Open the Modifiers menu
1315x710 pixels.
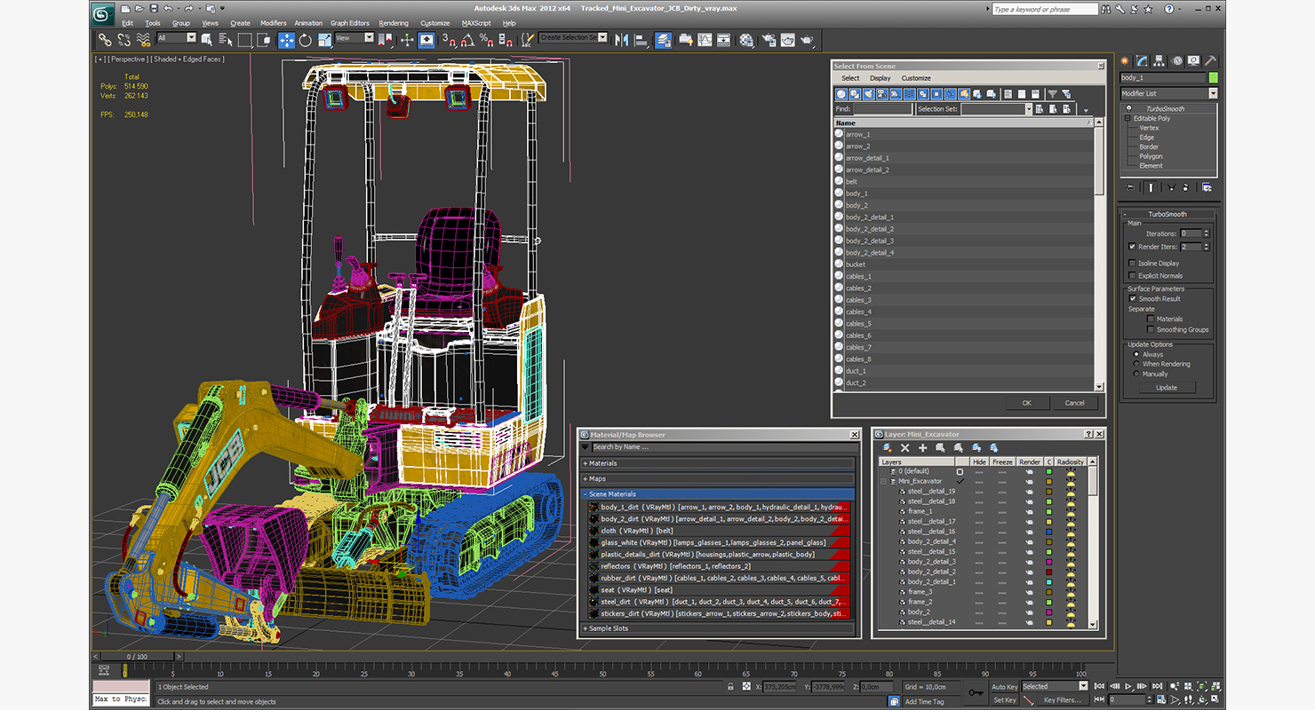273,23
